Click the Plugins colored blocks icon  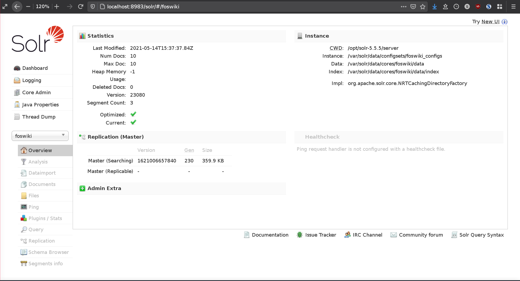coord(24,218)
